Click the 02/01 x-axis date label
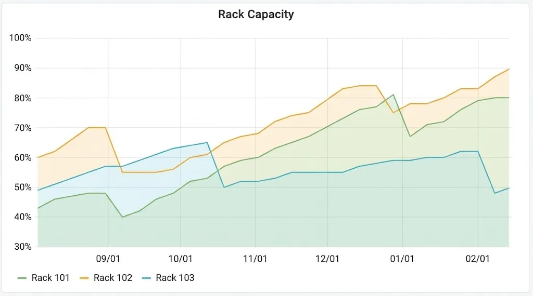 click(478, 258)
